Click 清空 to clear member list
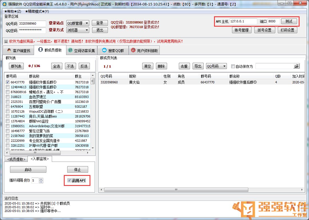Screen dimensions: 309x220 [x=147, y=66]
